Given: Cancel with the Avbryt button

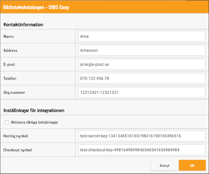Looking at the screenshot, I should coord(165,165).
